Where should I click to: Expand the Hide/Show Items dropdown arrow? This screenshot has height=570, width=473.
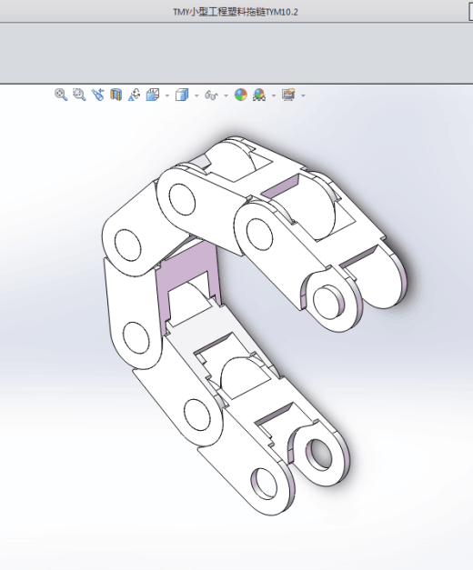point(226,95)
